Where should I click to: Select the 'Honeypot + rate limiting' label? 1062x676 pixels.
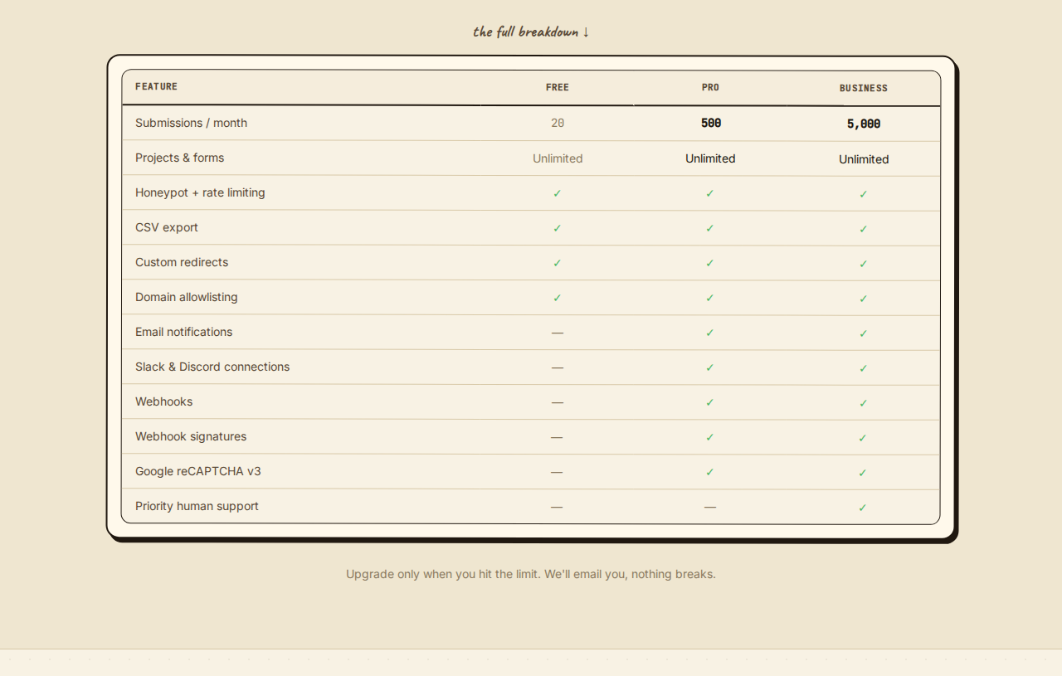tap(200, 192)
